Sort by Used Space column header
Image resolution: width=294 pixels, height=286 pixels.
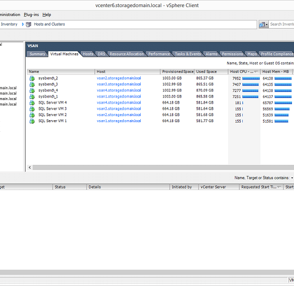pyautogui.click(x=211, y=72)
